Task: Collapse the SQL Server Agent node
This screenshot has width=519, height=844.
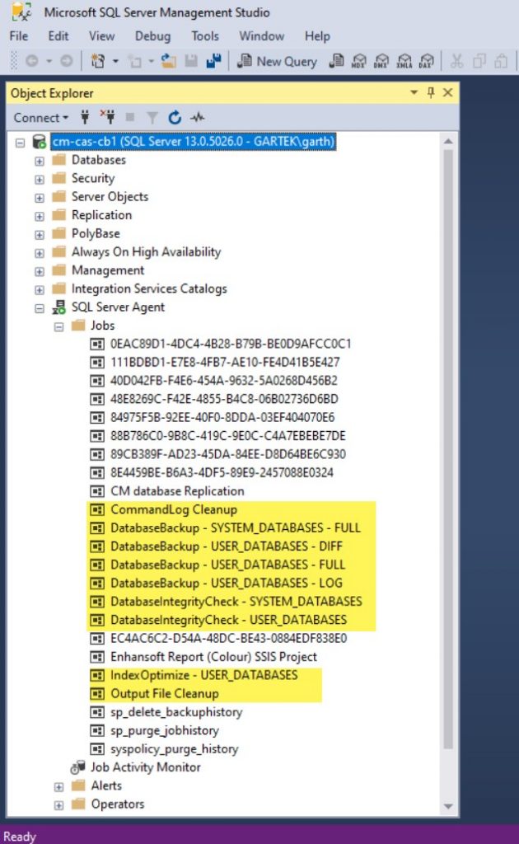Action: point(39,307)
